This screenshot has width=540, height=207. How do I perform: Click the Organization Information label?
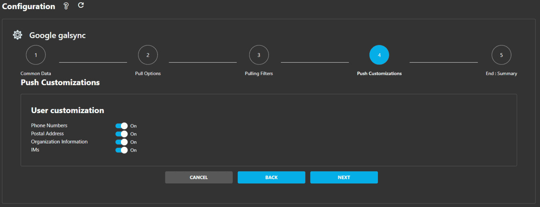(59, 142)
